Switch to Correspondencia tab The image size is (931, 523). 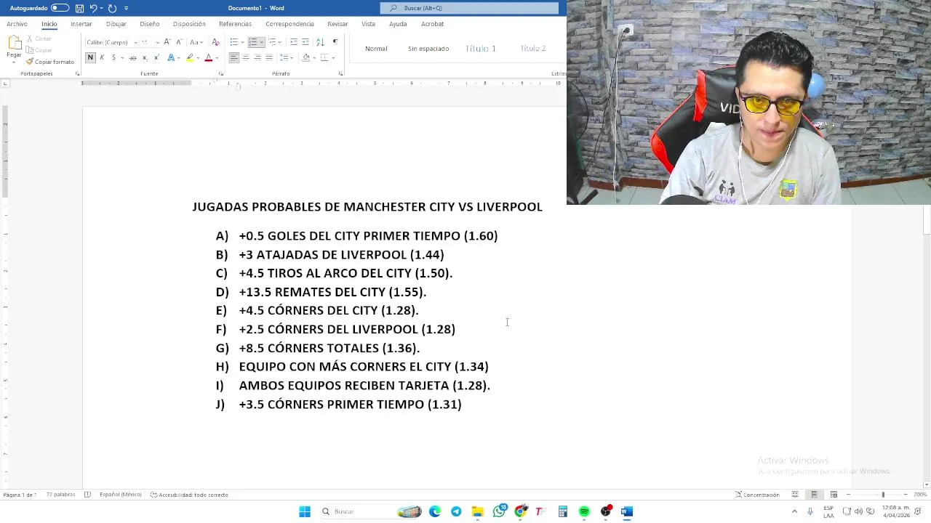pos(289,24)
